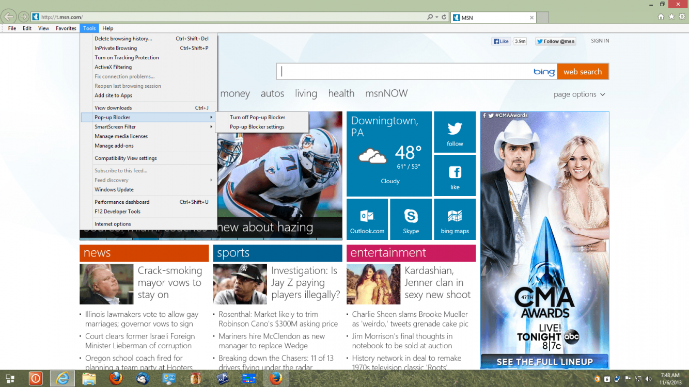689x387 pixels.
Task: Go to the autos section link
Action: pos(272,93)
